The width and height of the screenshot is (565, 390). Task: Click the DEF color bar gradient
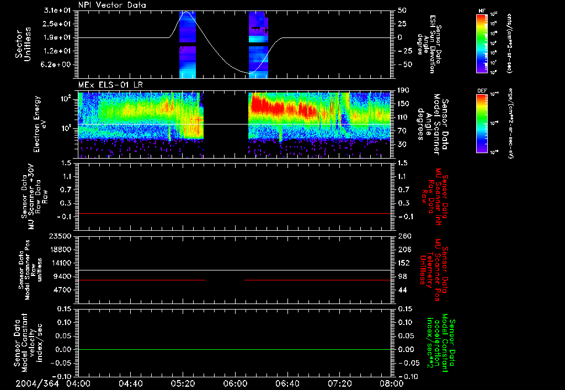(x=482, y=123)
